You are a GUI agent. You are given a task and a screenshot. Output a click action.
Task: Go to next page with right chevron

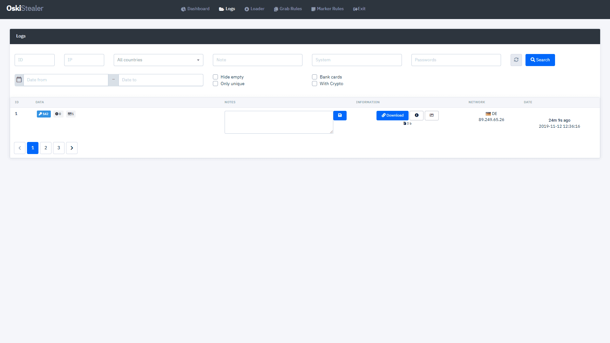click(72, 148)
